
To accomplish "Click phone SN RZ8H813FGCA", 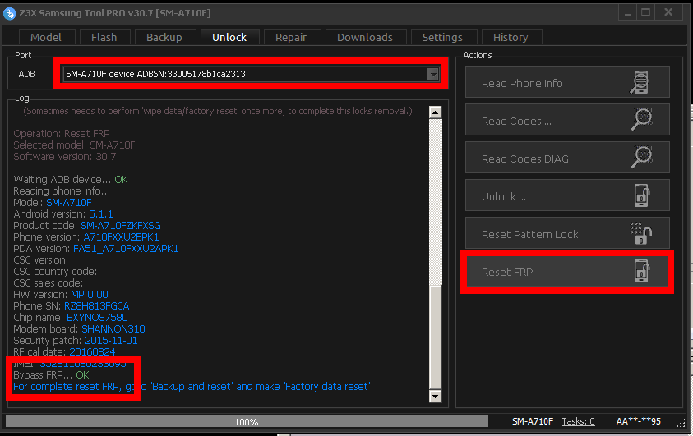I will tap(97, 305).
